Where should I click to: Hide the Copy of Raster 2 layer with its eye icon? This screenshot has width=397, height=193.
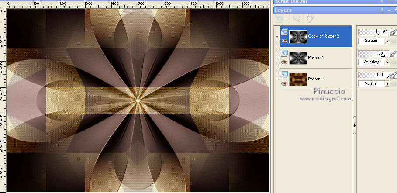click(x=284, y=41)
